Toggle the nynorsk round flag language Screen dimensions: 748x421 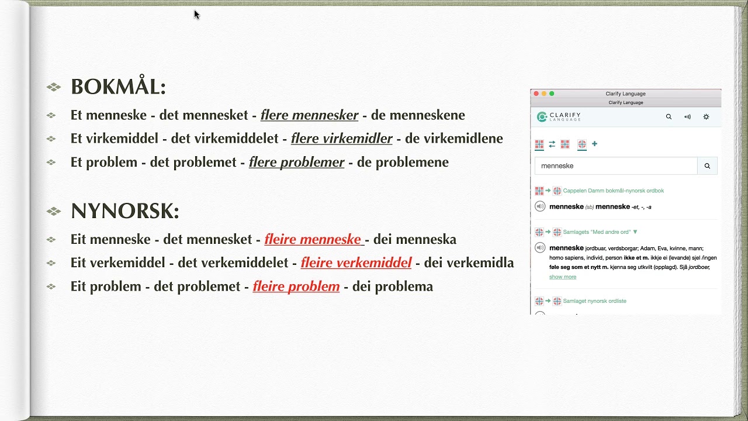click(x=581, y=144)
